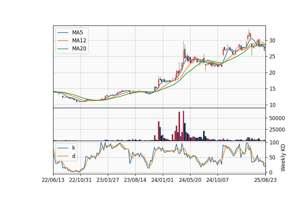Click the MA20 legend label
The height and width of the screenshot is (212, 295).
click(79, 49)
